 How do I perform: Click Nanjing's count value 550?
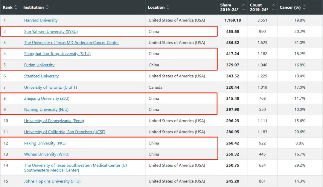coord(262,110)
